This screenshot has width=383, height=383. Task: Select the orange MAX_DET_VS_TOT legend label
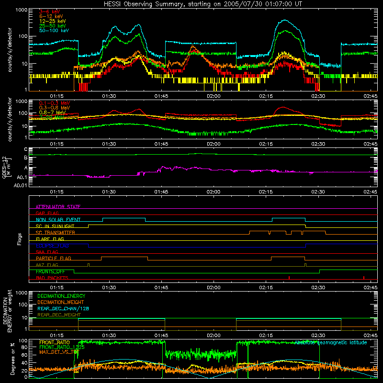click(x=59, y=352)
